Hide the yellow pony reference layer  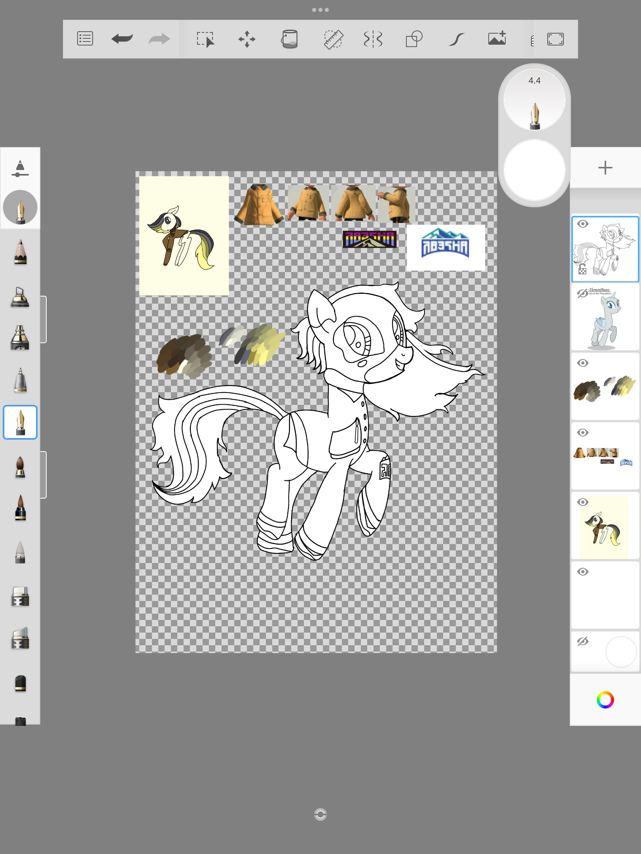pyautogui.click(x=582, y=502)
